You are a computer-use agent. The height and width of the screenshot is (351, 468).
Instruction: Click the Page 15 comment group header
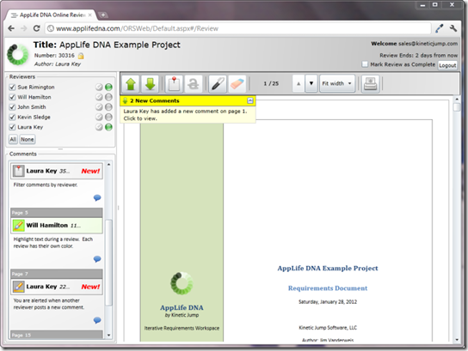[x=57, y=335]
